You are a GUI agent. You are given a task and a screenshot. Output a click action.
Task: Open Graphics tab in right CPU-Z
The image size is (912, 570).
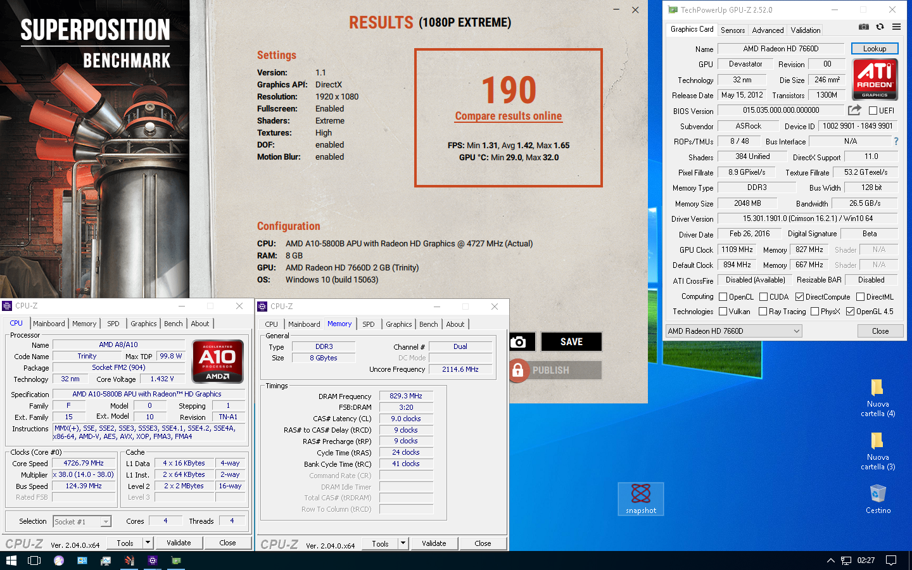coord(399,324)
